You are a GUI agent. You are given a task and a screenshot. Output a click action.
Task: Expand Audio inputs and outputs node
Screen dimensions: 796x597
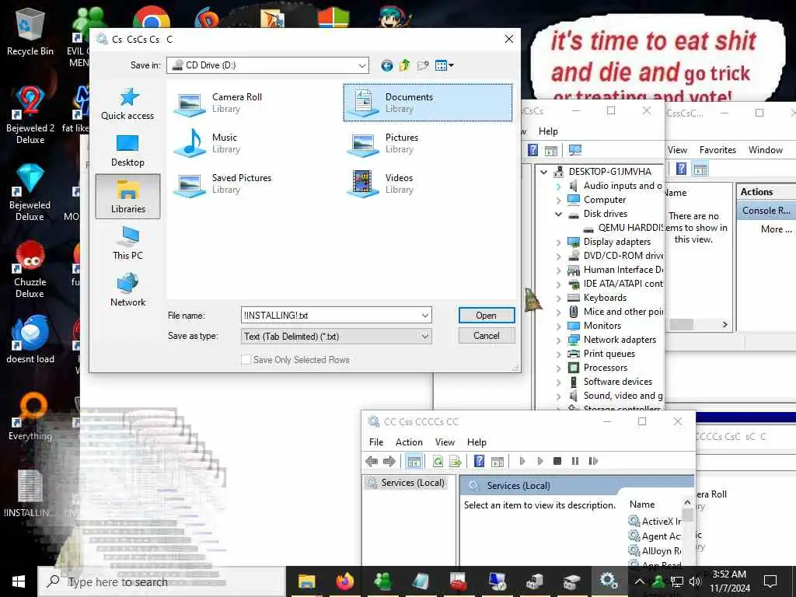pyautogui.click(x=558, y=186)
